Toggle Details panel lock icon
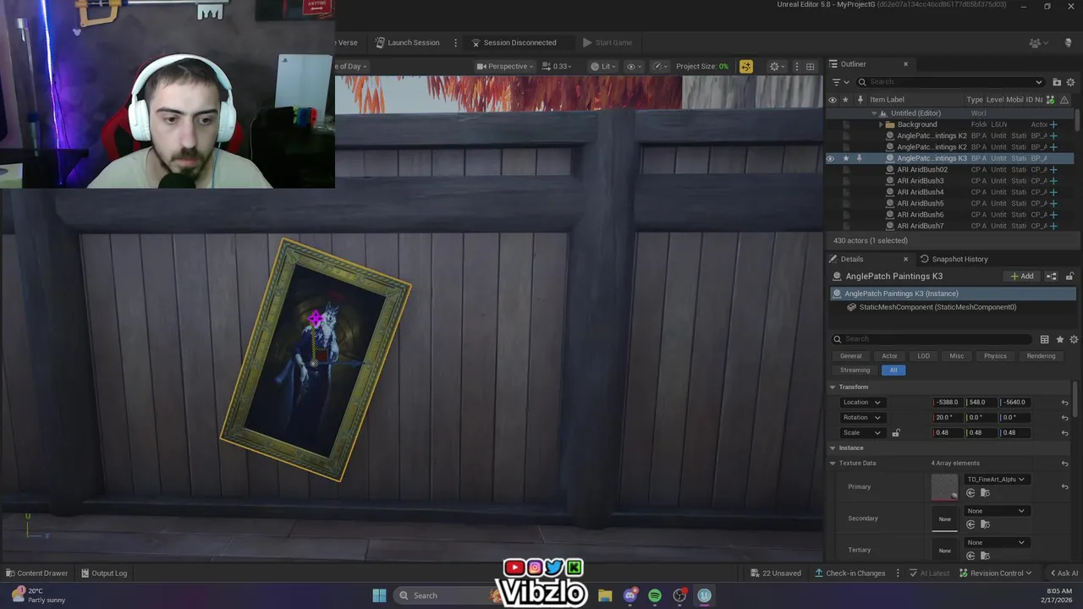The image size is (1083, 609). [x=1069, y=277]
